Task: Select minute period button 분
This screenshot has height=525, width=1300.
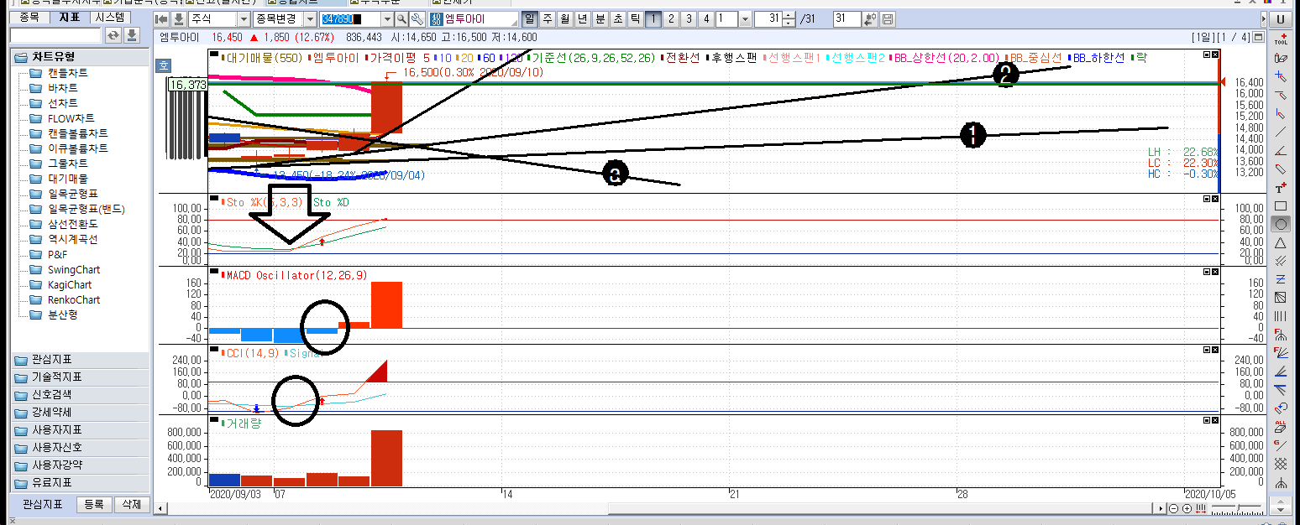Action: pos(600,18)
